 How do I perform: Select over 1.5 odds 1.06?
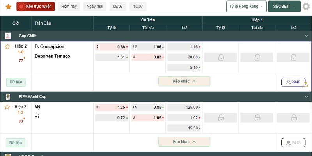(x=148, y=47)
